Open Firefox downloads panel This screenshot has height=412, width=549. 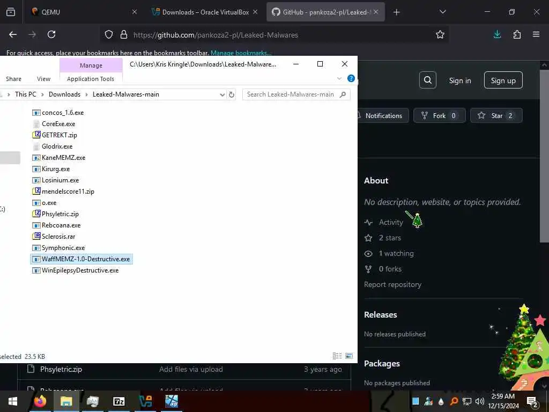tap(497, 34)
